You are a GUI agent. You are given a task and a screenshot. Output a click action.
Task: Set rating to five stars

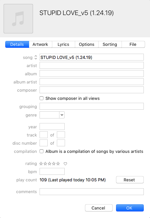pos(58,164)
